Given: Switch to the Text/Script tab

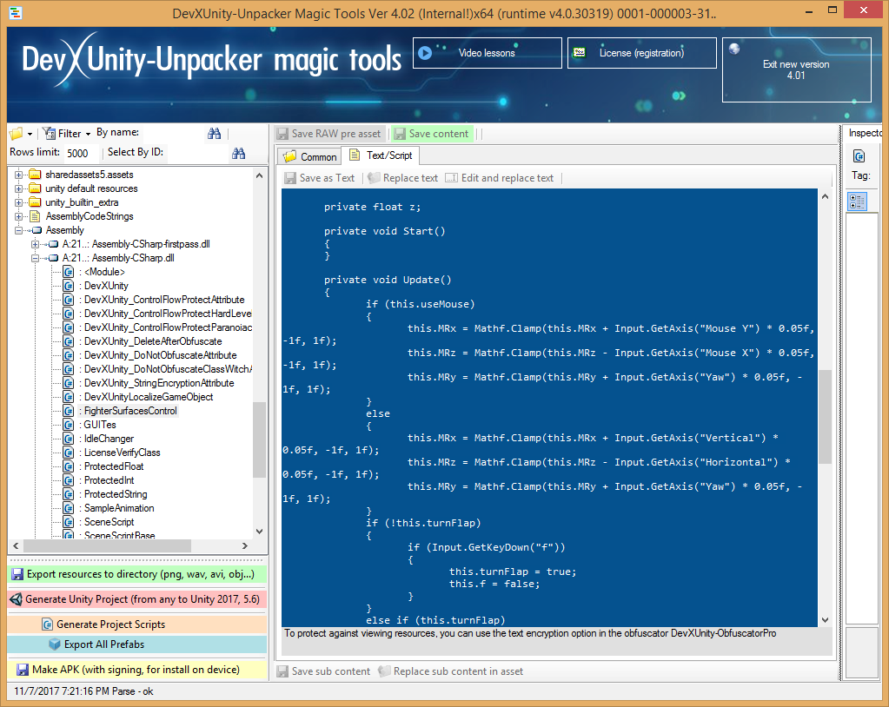Looking at the screenshot, I should pos(381,155).
